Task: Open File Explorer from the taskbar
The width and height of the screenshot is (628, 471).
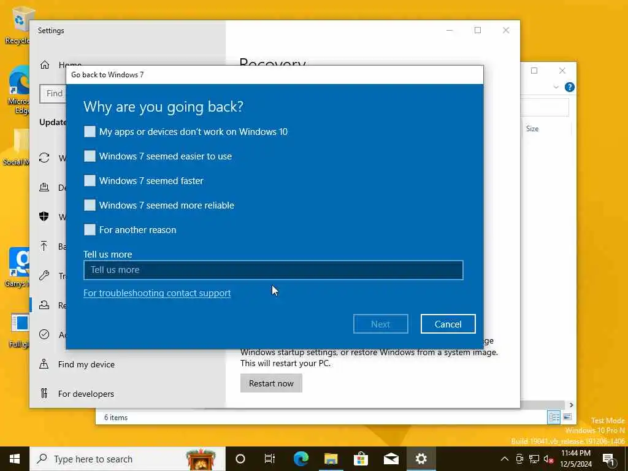Action: (331, 459)
